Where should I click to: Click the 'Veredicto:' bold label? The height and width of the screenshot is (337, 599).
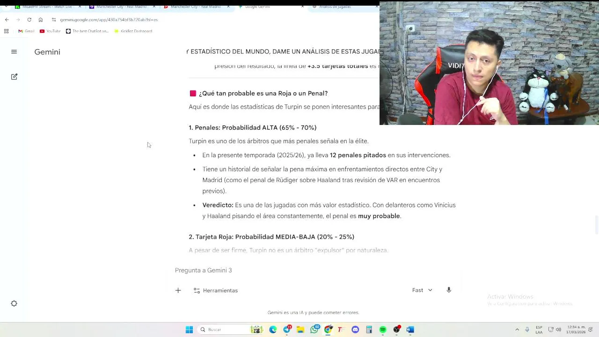[x=218, y=205]
